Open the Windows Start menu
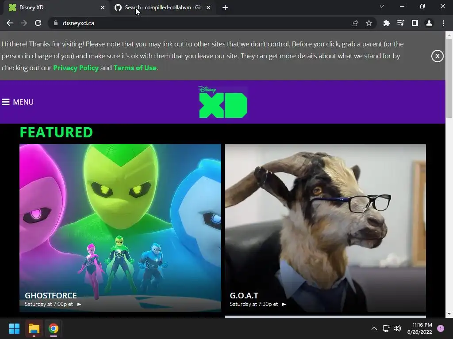 (14, 328)
